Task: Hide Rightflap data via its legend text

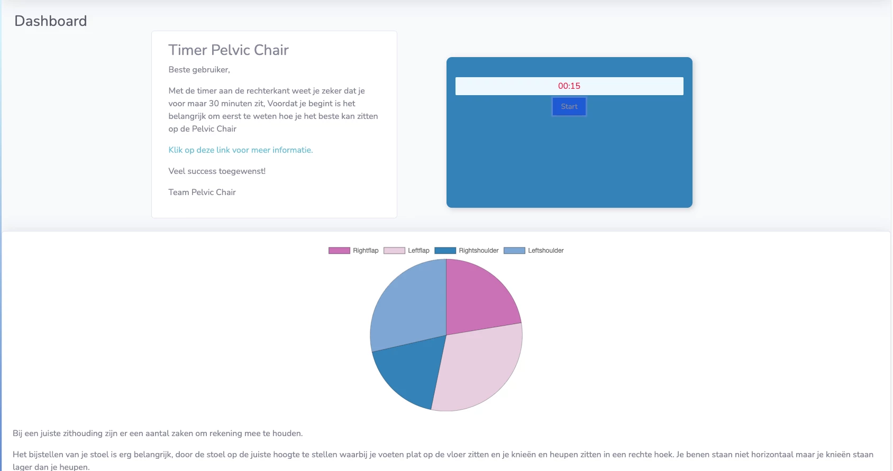Action: (366, 251)
